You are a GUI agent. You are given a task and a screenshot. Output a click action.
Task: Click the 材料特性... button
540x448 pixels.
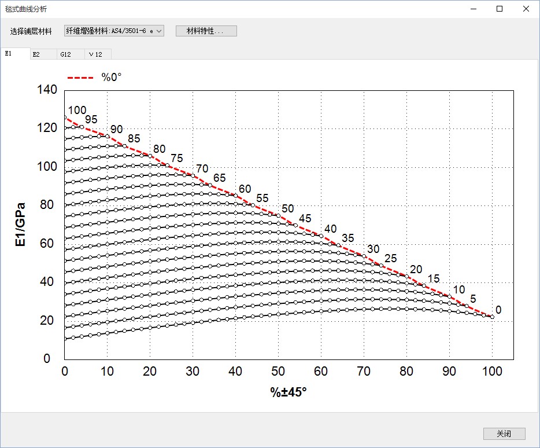point(206,31)
